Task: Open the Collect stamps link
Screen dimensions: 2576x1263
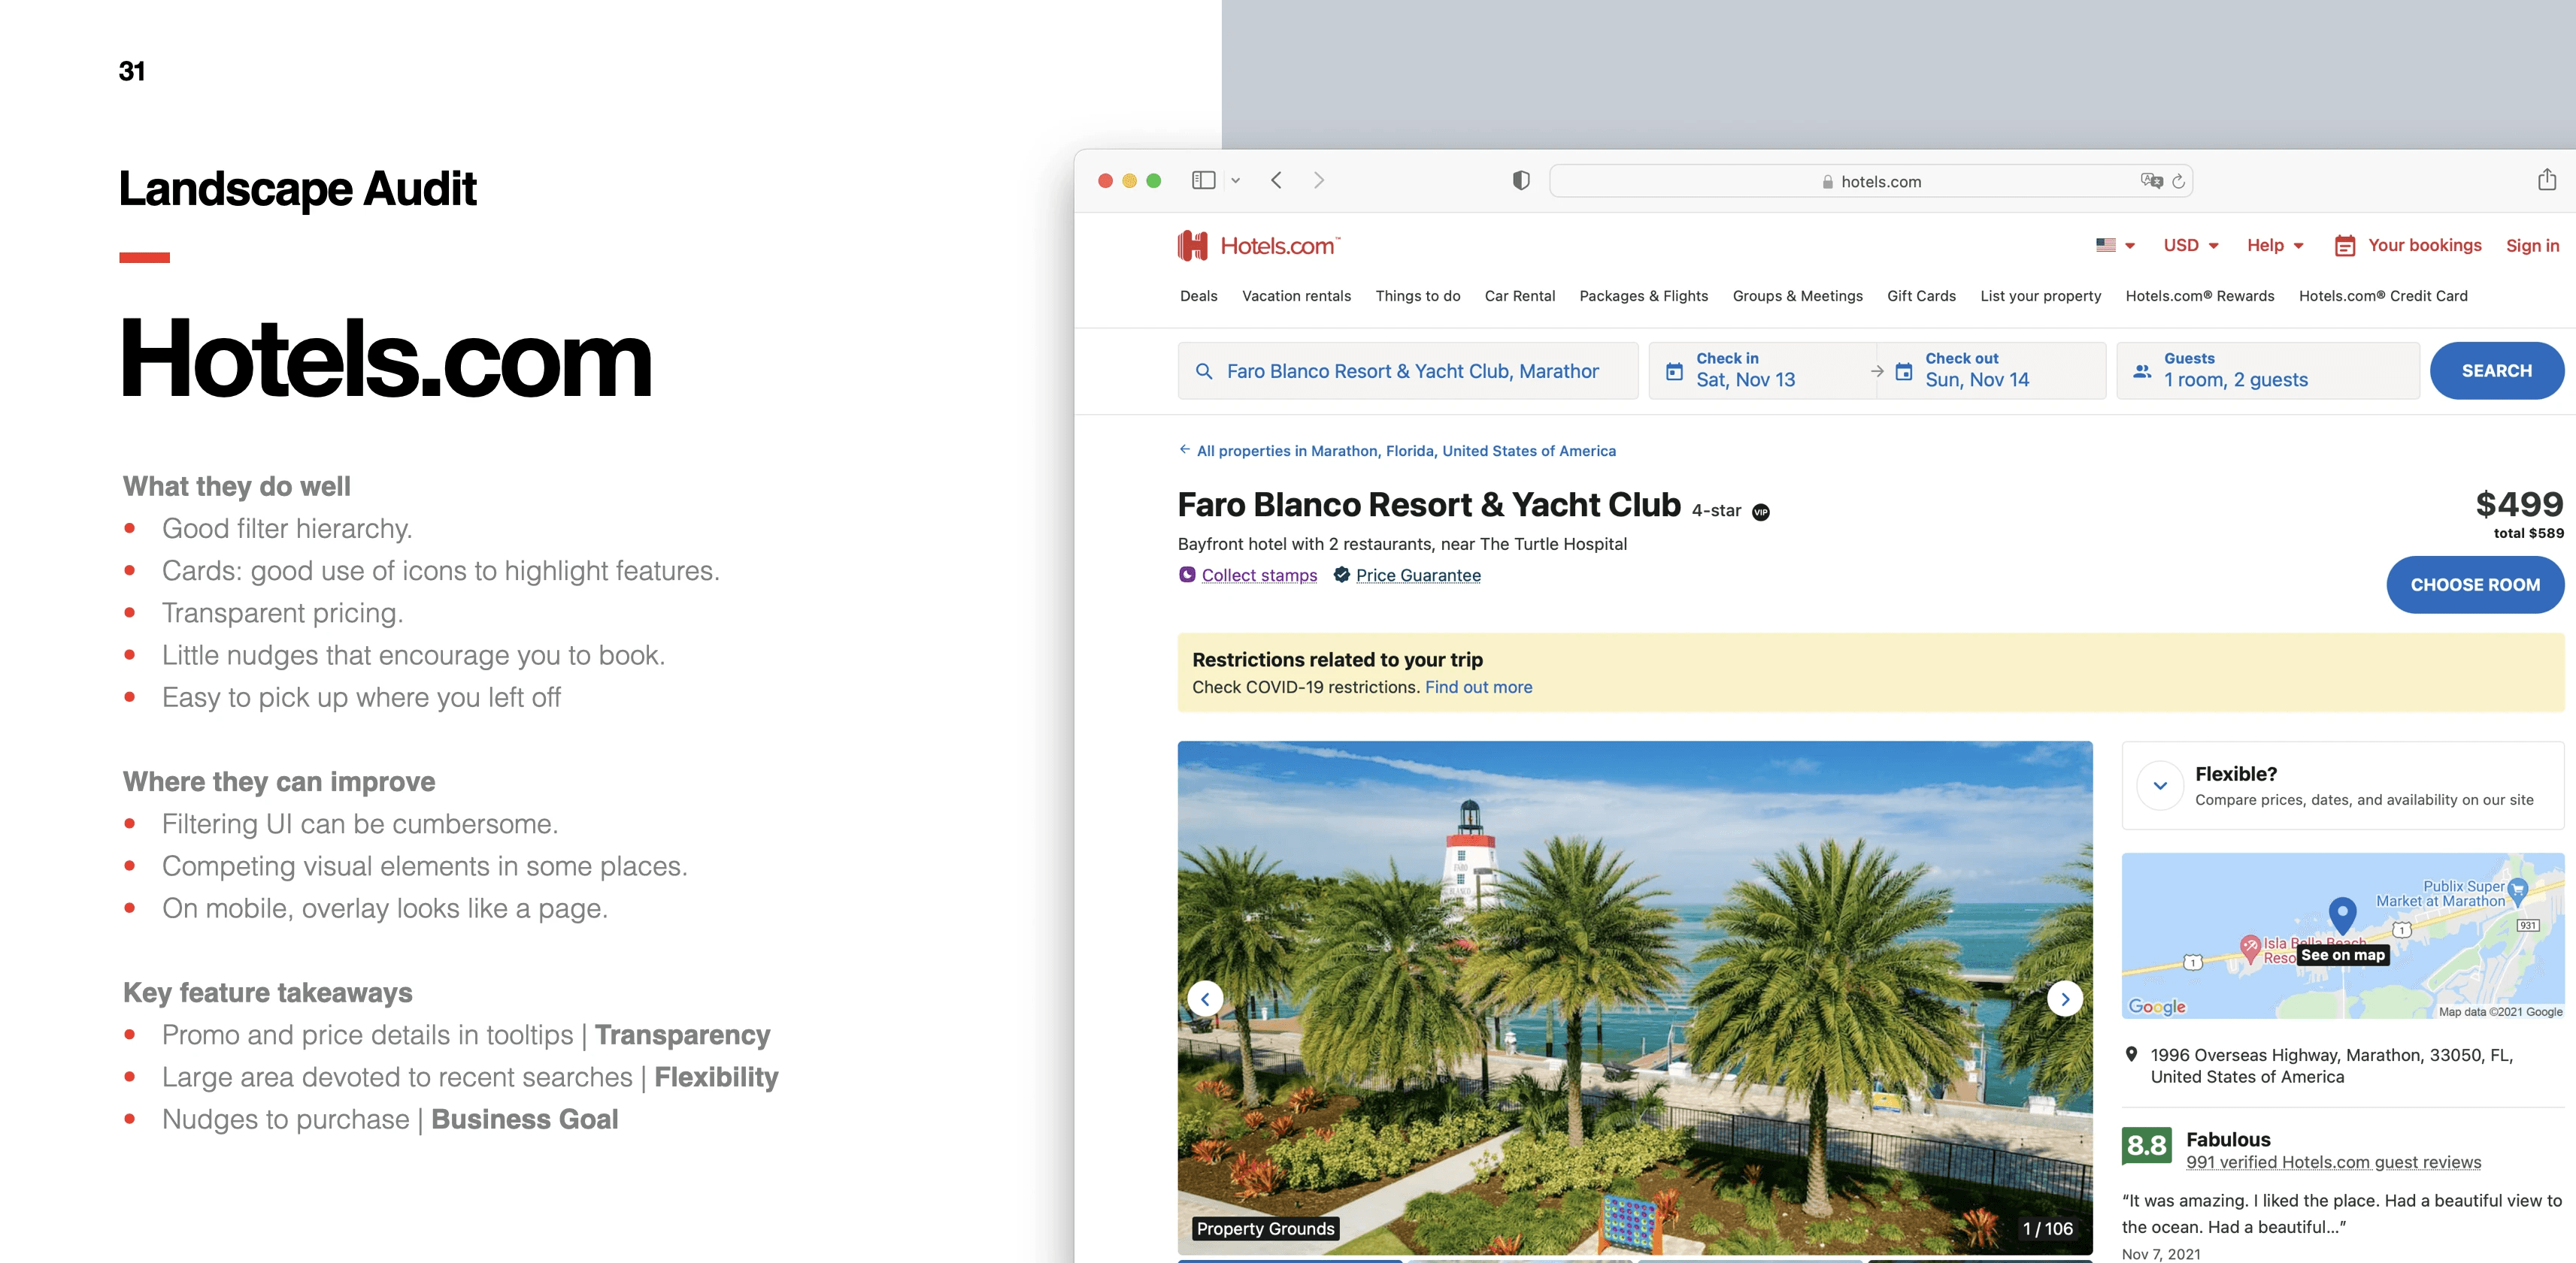Action: coord(1259,576)
